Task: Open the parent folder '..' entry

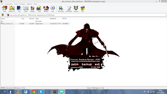Action: click(3, 21)
